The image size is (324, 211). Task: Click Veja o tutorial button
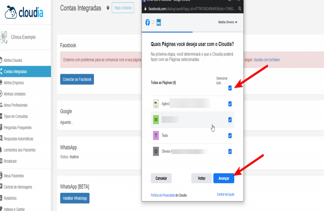click(x=123, y=8)
